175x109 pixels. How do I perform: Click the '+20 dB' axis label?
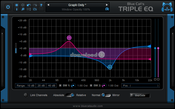(22, 21)
